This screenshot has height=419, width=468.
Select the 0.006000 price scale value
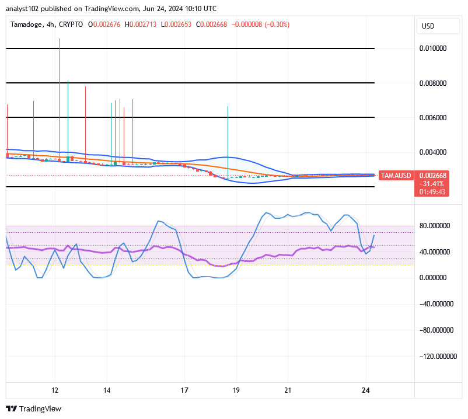[x=434, y=117]
